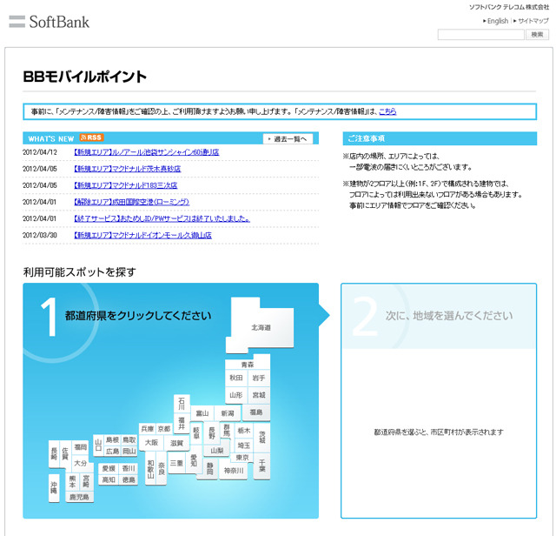Click the SoftBank logo

(x=49, y=22)
